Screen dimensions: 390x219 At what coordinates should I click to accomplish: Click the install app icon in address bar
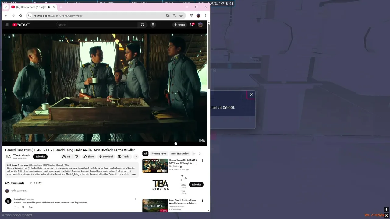[168, 16]
